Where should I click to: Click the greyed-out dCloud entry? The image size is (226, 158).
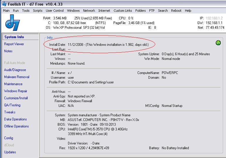9,145
